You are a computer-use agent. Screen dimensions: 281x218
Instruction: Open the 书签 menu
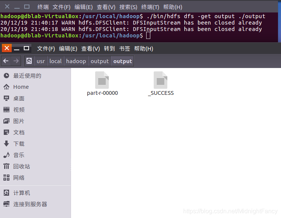(125, 49)
